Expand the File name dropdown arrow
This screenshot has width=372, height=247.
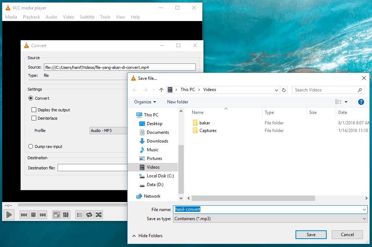pyautogui.click(x=364, y=210)
